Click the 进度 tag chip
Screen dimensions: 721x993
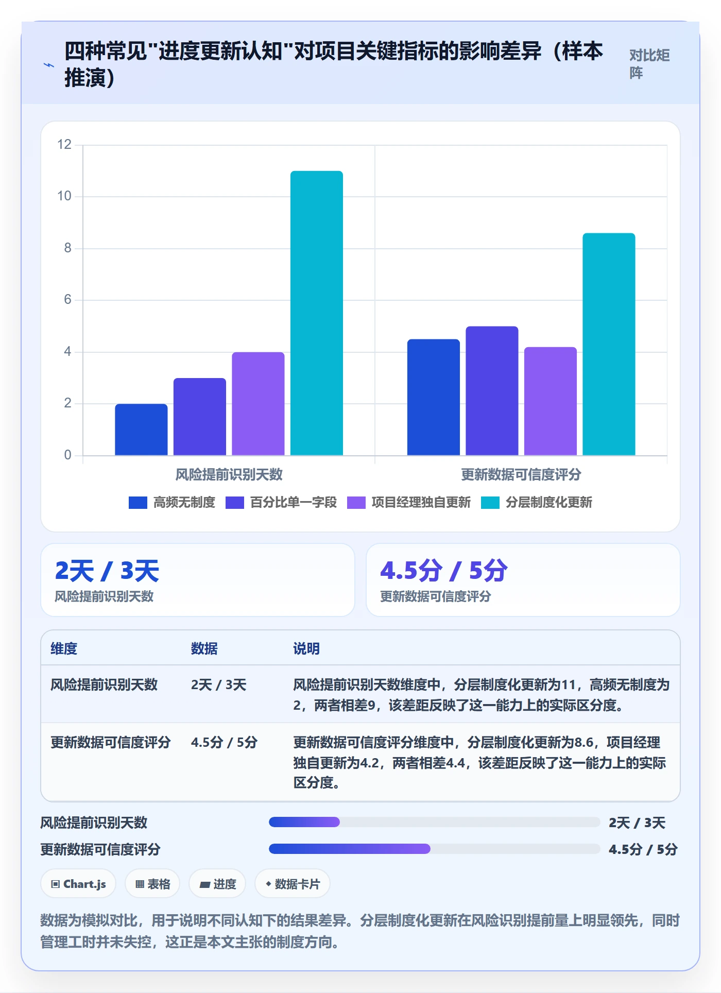[217, 884]
